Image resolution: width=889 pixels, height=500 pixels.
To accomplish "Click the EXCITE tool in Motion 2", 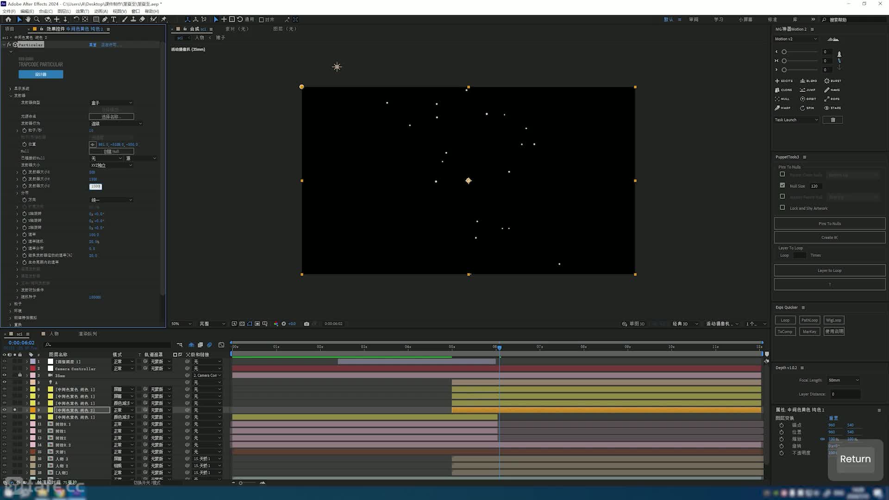I will pyautogui.click(x=784, y=81).
